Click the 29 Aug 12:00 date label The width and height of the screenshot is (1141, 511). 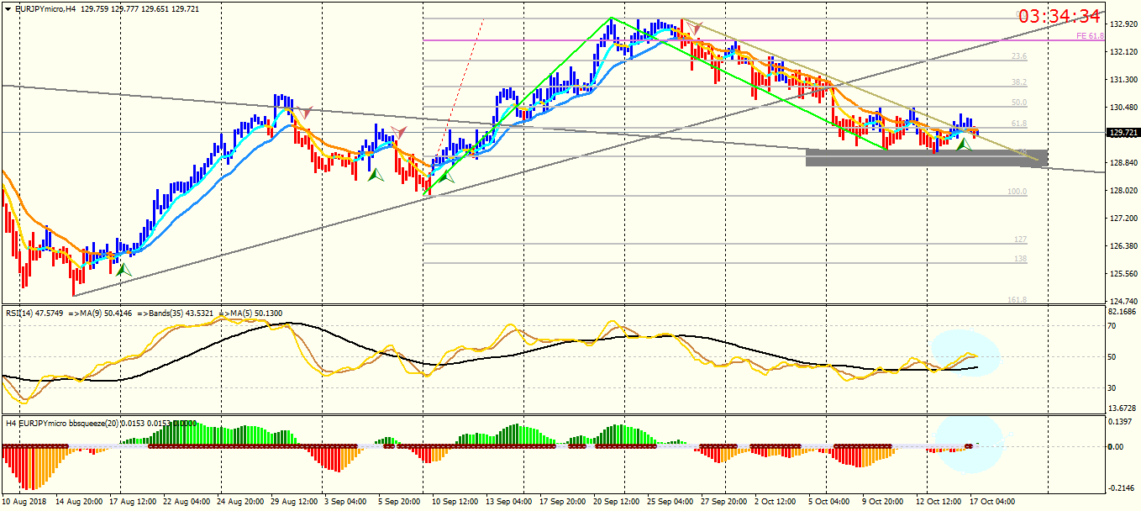coord(296,502)
